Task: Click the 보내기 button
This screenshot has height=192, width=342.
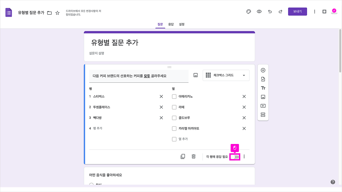Action: [297, 11]
